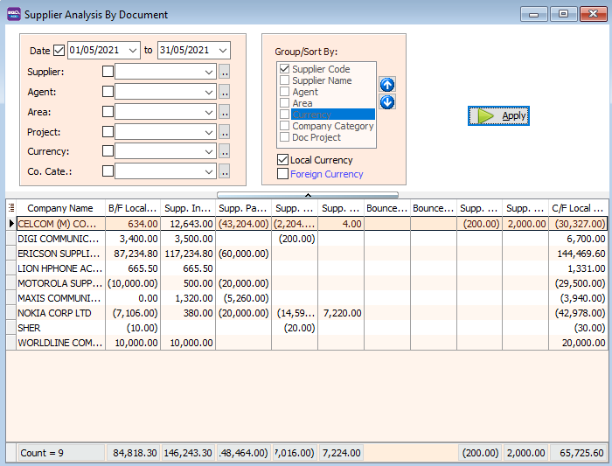Expand the Currency filter dropdown
Image resolution: width=612 pixels, height=466 pixels.
(x=209, y=151)
